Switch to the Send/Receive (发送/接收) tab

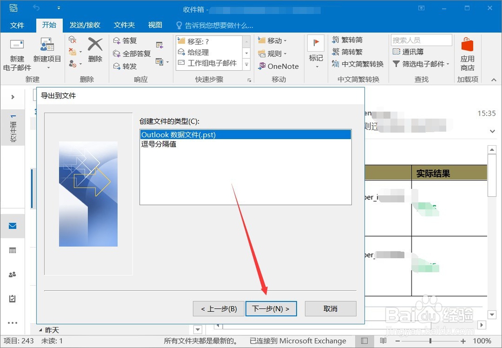[85, 25]
